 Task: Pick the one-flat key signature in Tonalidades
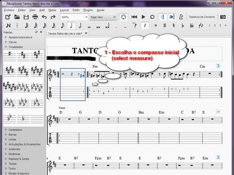coord(23,119)
